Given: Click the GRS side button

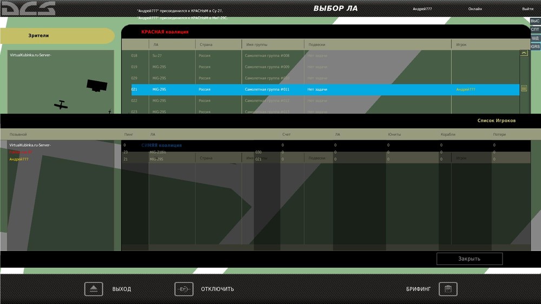Looking at the screenshot, I should click(535, 47).
